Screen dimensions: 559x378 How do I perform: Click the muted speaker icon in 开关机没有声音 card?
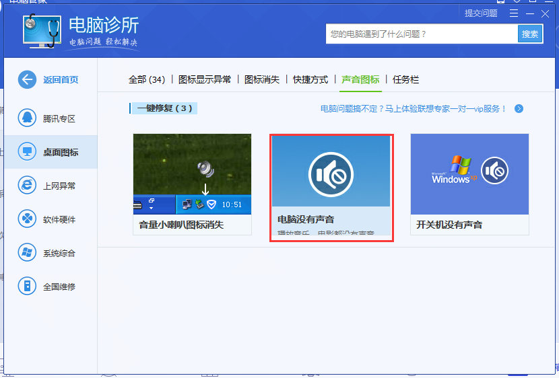tap(494, 170)
